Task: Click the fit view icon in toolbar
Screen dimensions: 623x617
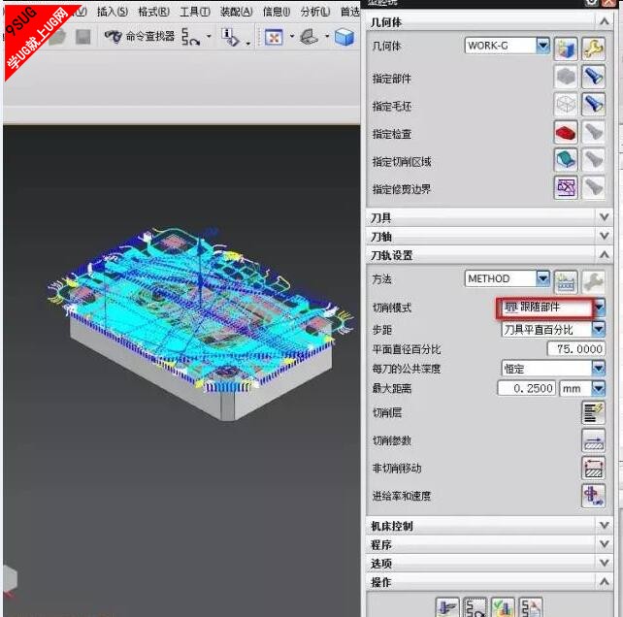Action: [x=274, y=37]
